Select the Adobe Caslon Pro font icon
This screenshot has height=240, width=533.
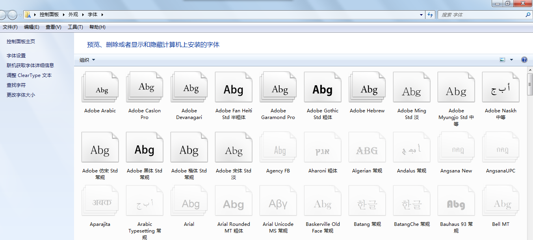tap(145, 88)
